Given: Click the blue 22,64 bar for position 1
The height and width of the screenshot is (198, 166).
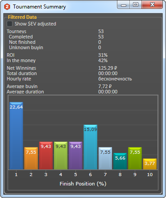Looking at the screenshot, I should pos(16,135).
